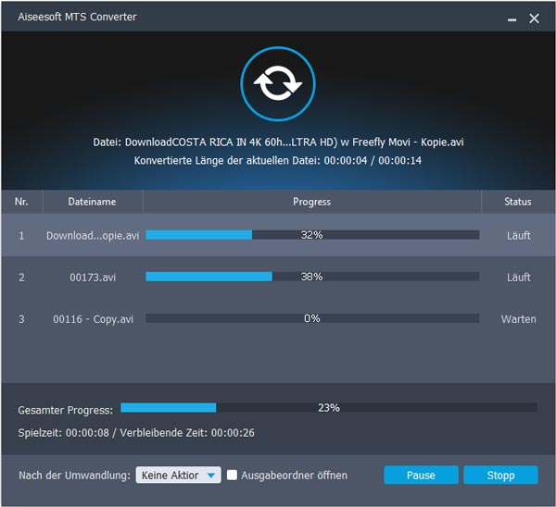
Task: Open the Keine Aktion dropdown
Action: (x=178, y=475)
